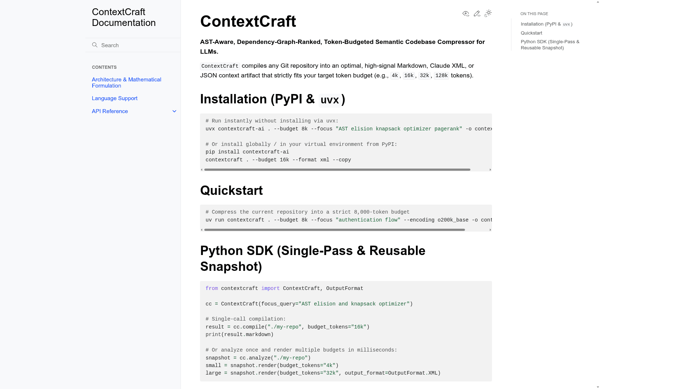This screenshot has width=692, height=389.
Task: Click the 'Installation (PyPI & uvx)' heading
Action: coord(273,99)
